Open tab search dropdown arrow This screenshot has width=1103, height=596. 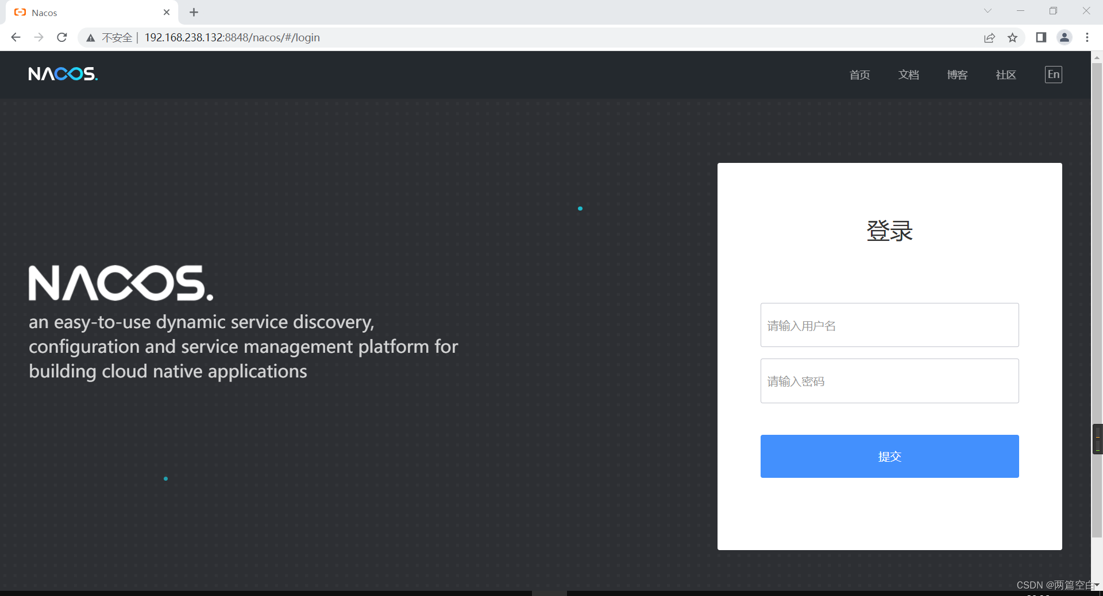point(988,11)
